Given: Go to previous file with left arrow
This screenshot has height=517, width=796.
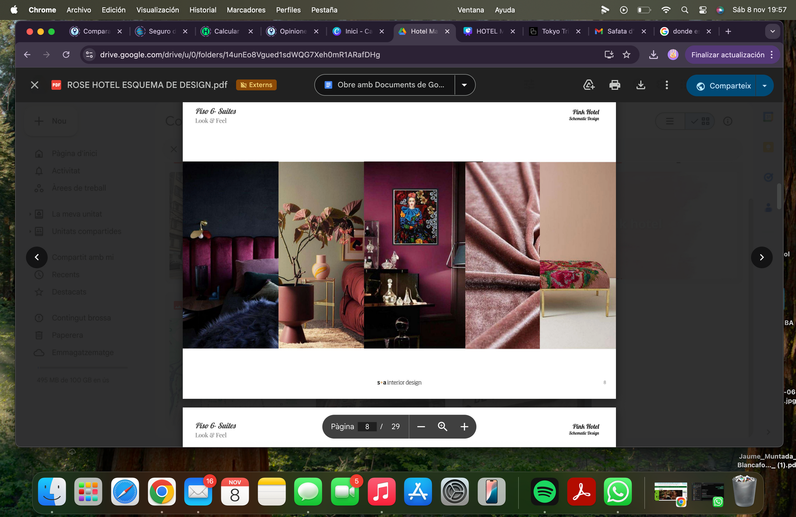Looking at the screenshot, I should [x=37, y=257].
